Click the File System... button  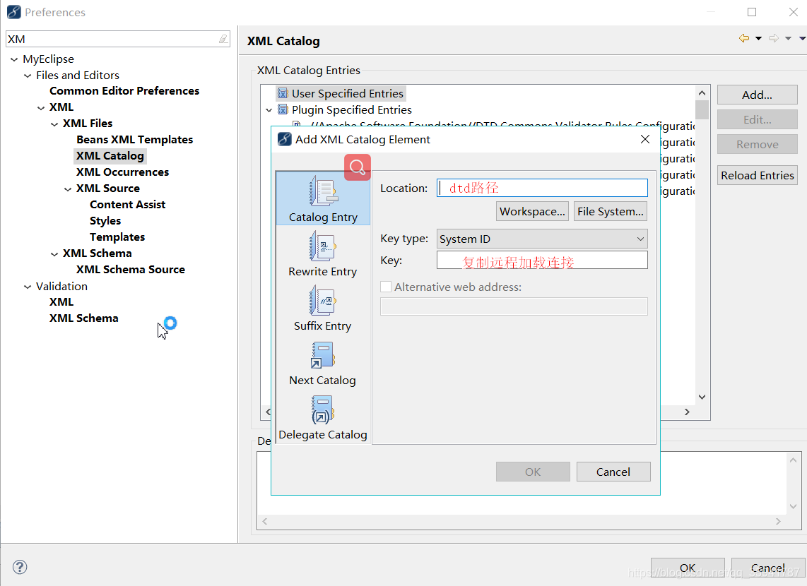[x=611, y=211]
